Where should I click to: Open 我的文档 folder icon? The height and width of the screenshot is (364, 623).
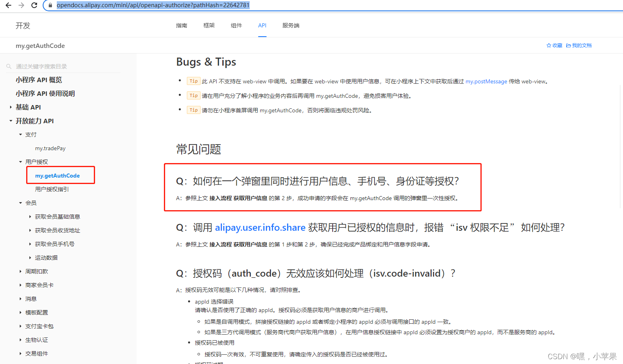568,45
